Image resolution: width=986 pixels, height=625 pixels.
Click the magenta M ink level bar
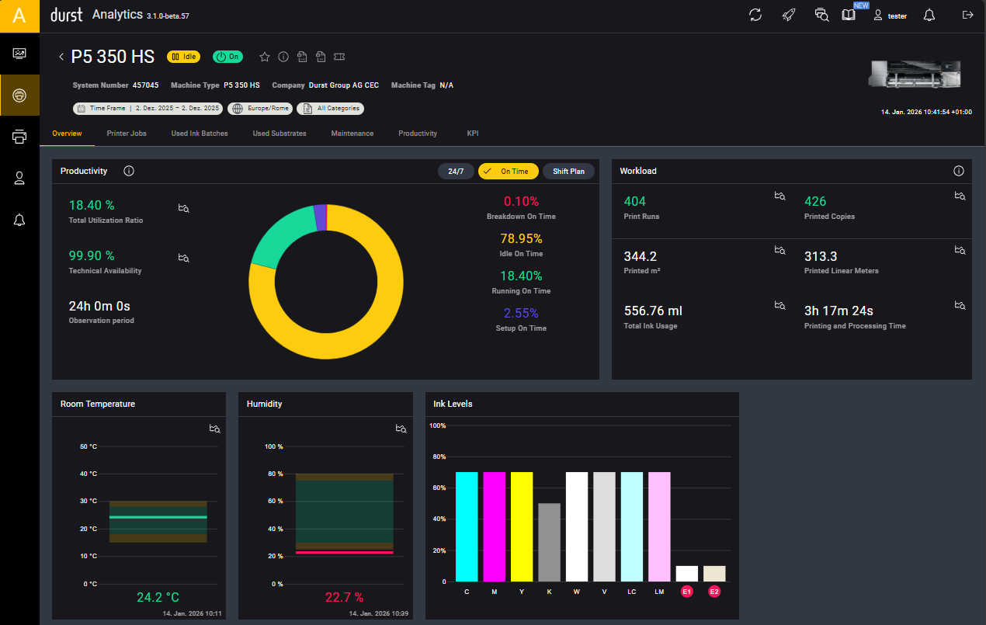(x=495, y=526)
